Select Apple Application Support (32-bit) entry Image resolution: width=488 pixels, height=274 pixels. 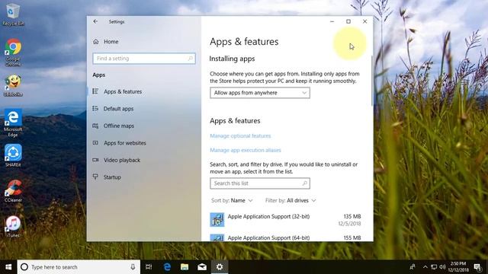click(286, 220)
